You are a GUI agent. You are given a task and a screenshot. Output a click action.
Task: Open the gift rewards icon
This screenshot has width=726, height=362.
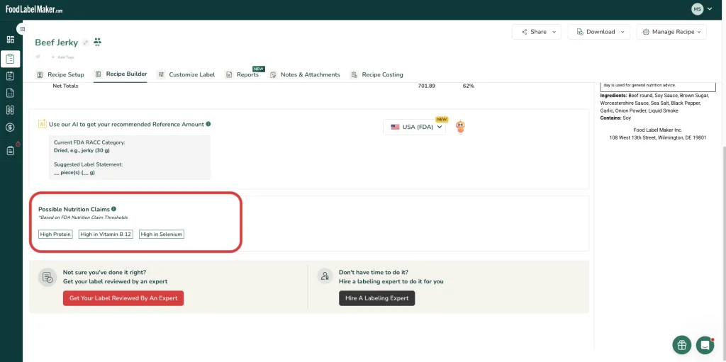click(681, 345)
